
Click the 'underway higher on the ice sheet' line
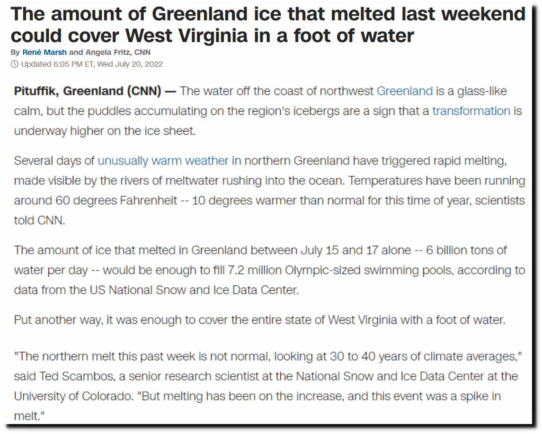105,131
